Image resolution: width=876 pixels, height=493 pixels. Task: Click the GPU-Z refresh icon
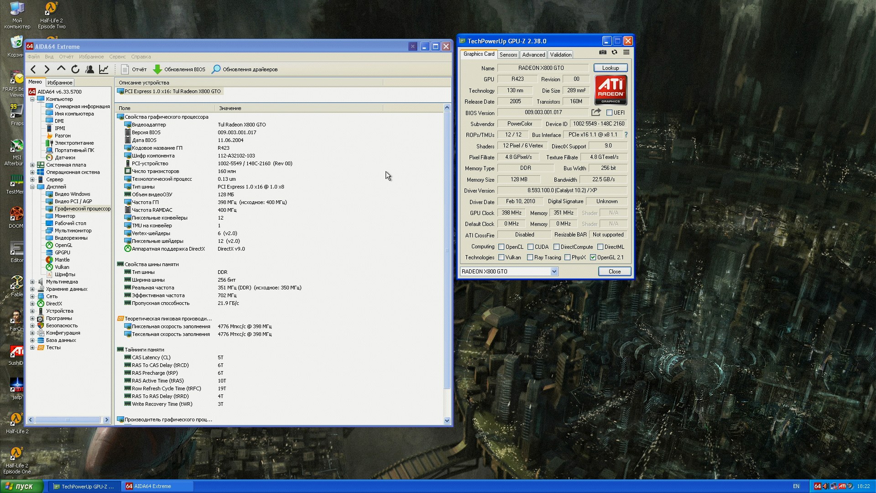coord(615,52)
